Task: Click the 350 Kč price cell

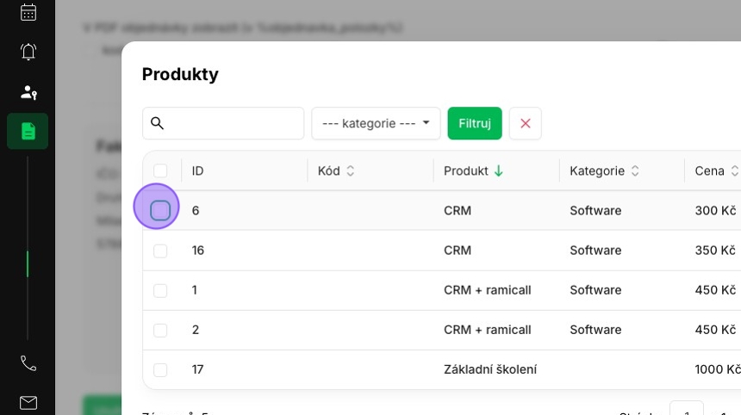Action: [715, 251]
